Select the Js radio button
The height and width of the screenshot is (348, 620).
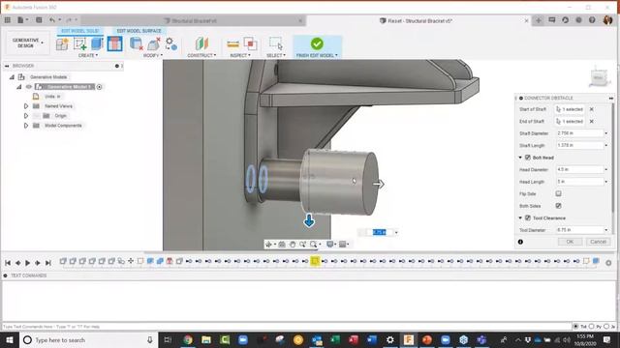(x=606, y=327)
